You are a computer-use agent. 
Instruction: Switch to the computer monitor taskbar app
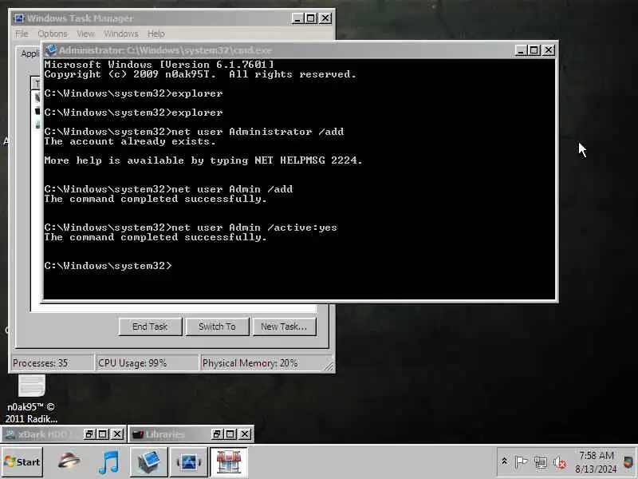149,462
